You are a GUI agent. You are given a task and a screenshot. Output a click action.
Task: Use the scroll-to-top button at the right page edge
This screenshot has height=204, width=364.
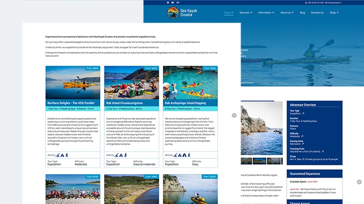click(x=359, y=182)
